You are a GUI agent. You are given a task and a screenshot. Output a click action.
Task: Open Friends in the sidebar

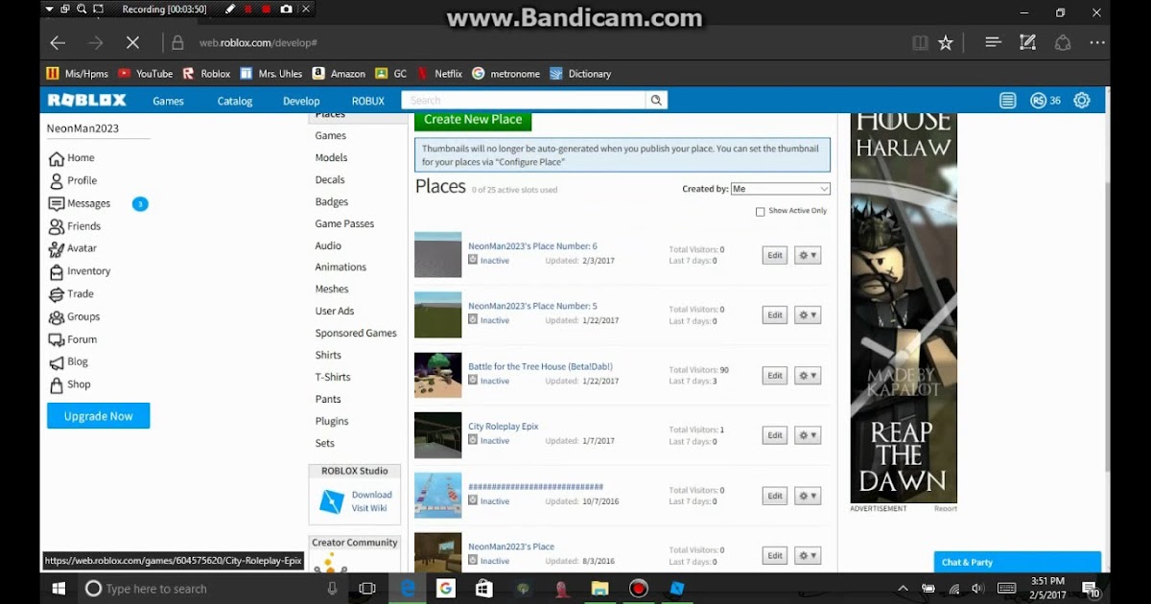(x=75, y=226)
